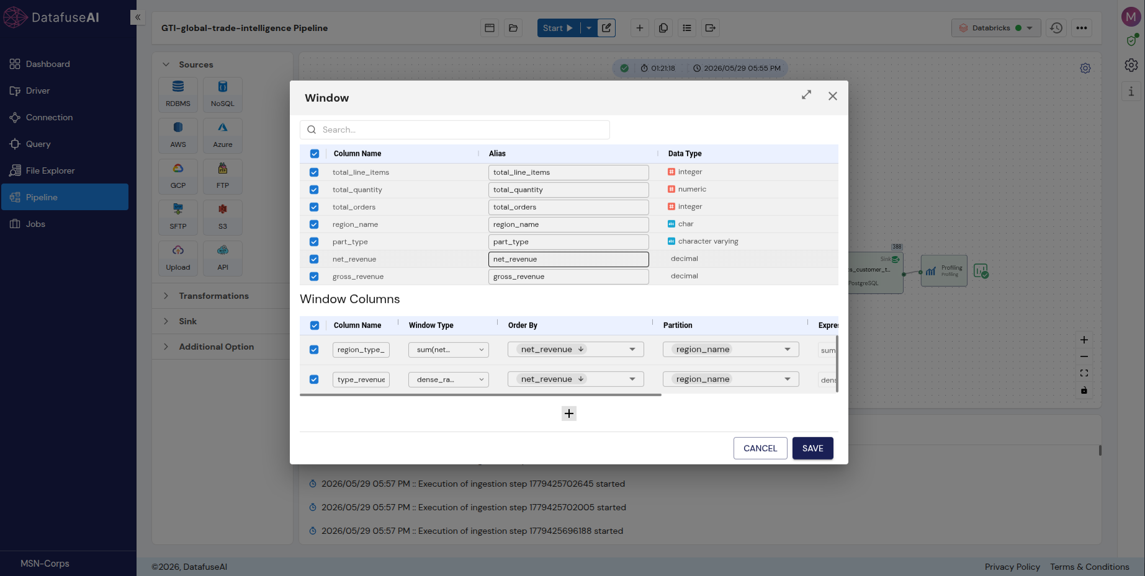
Task: Uncheck the total_line_items column
Action: tap(314, 172)
